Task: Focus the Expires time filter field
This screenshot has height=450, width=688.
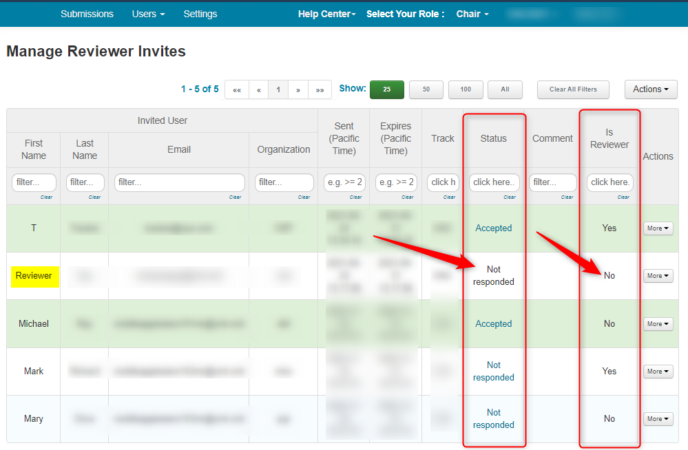Action: 396,182
